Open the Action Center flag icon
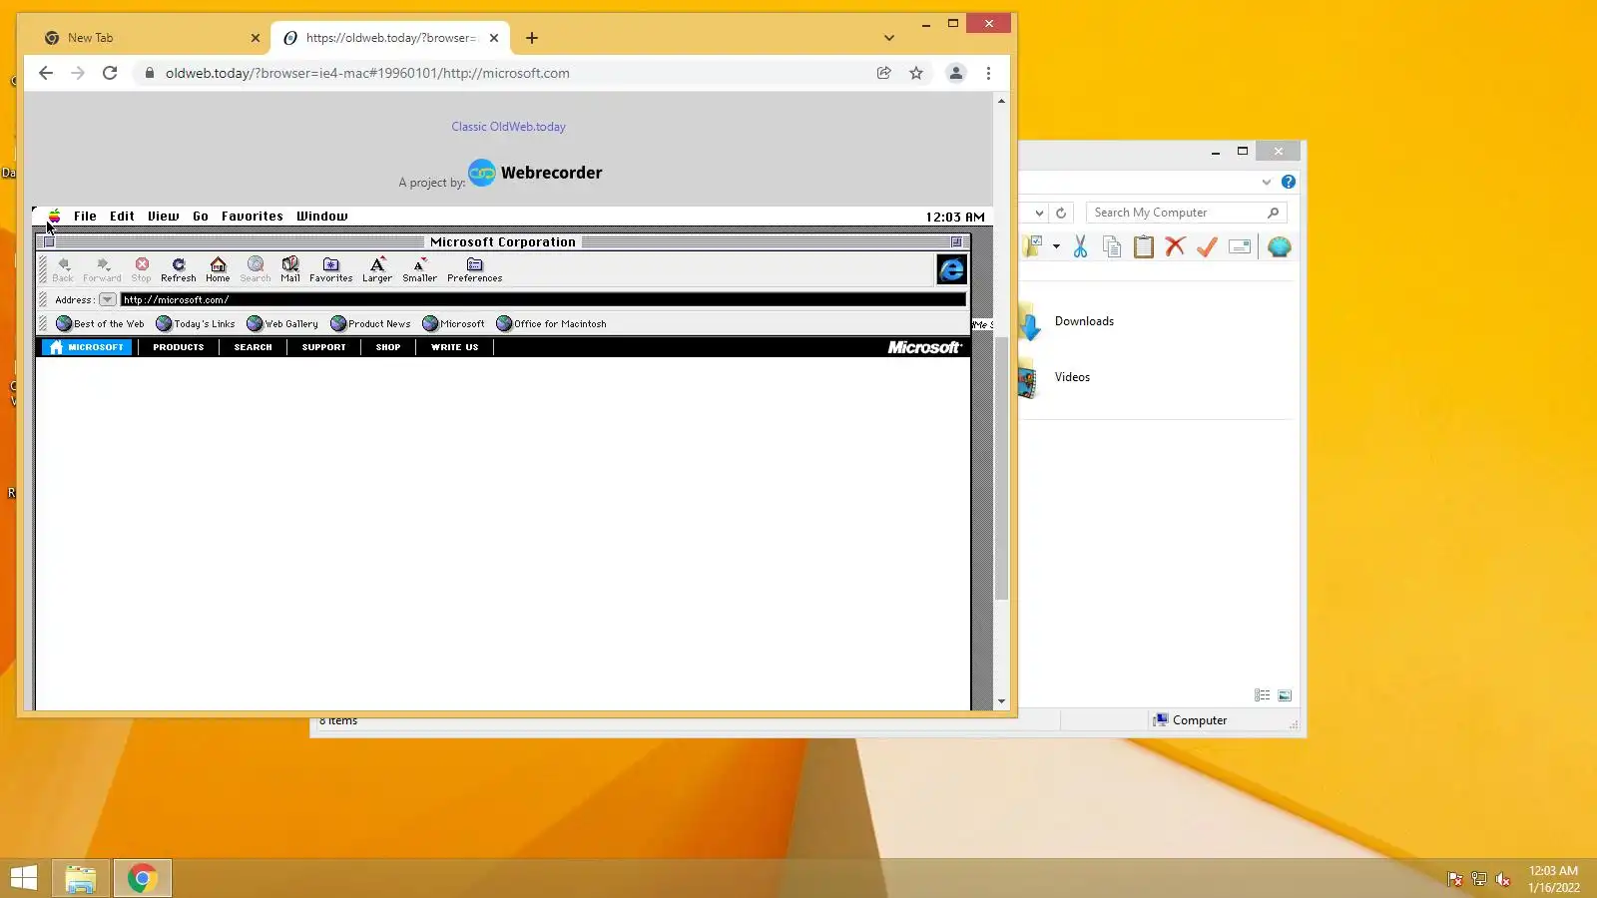This screenshot has width=1597, height=898. (1455, 879)
